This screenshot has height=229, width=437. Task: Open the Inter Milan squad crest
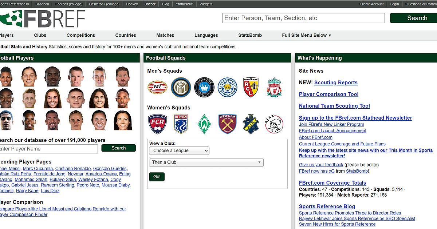point(181,87)
